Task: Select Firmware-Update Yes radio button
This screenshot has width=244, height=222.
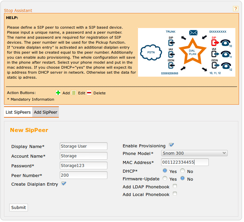Action: click(165, 178)
